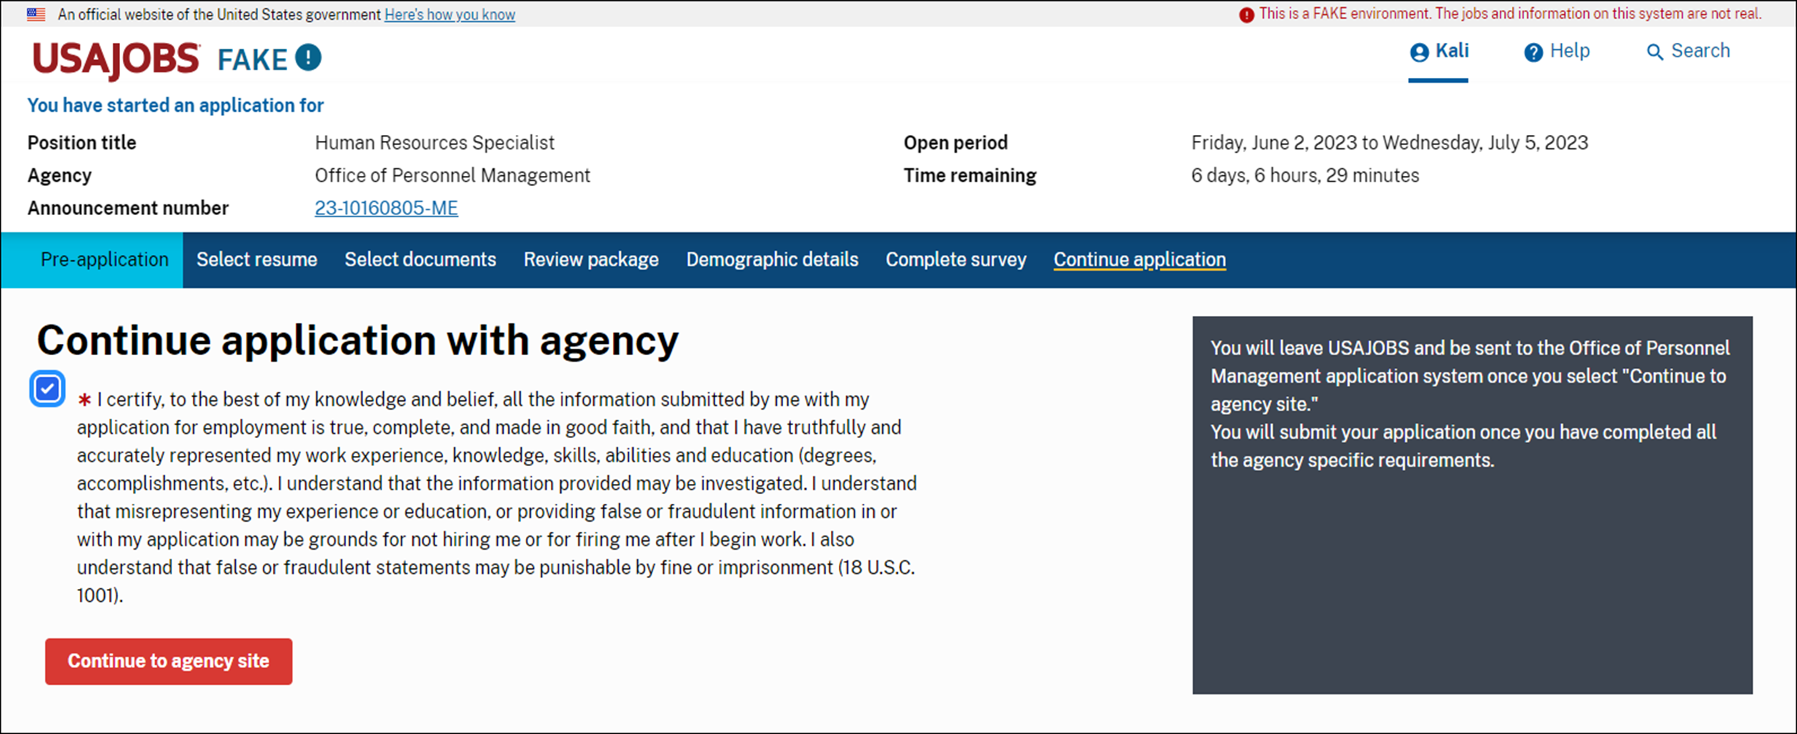Click Continue to agency site button
Viewport: 1797px width, 734px height.
pos(169,661)
